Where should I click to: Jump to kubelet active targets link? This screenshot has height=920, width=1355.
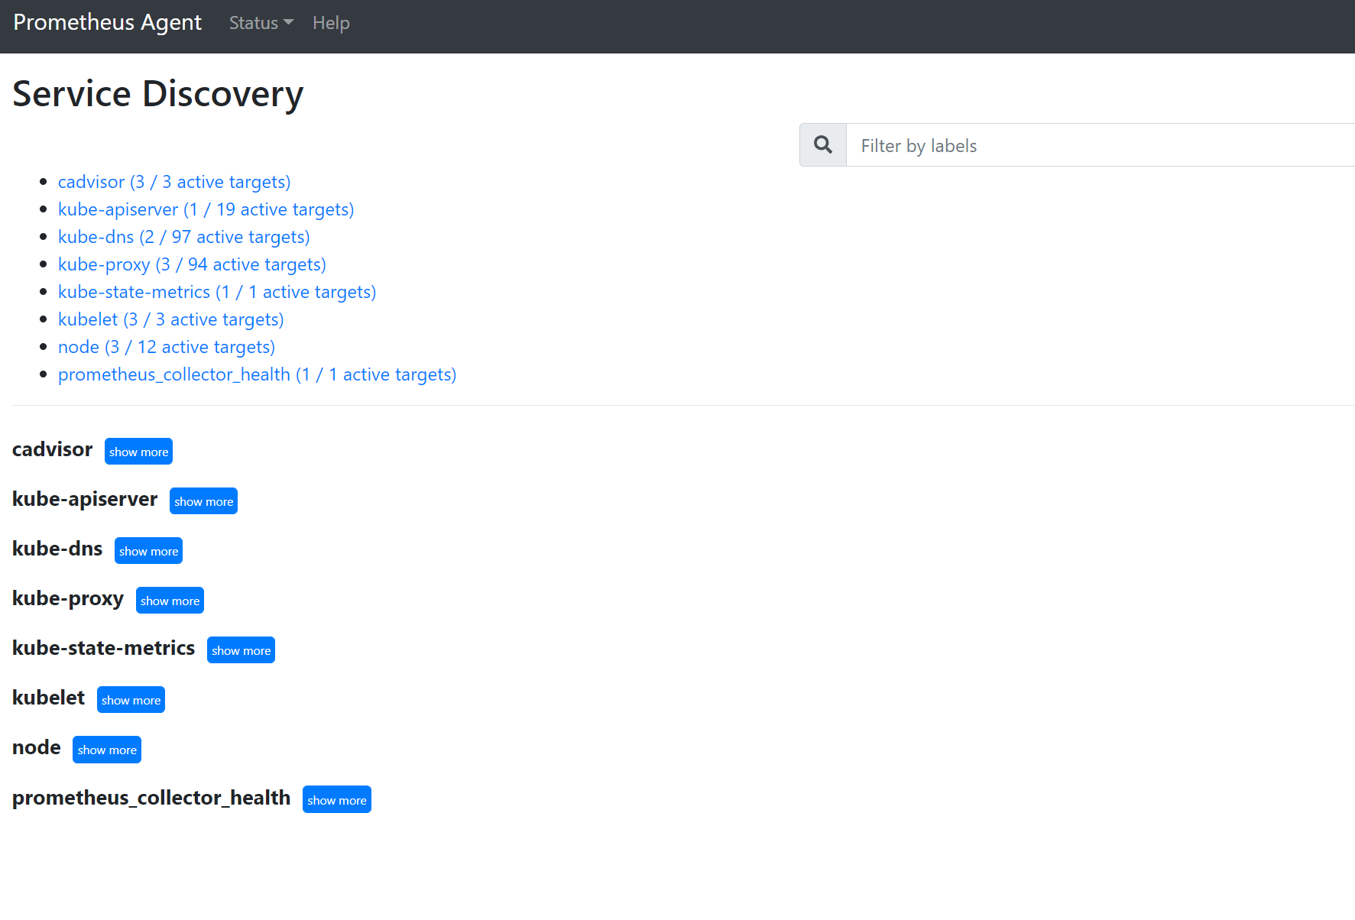170,319
